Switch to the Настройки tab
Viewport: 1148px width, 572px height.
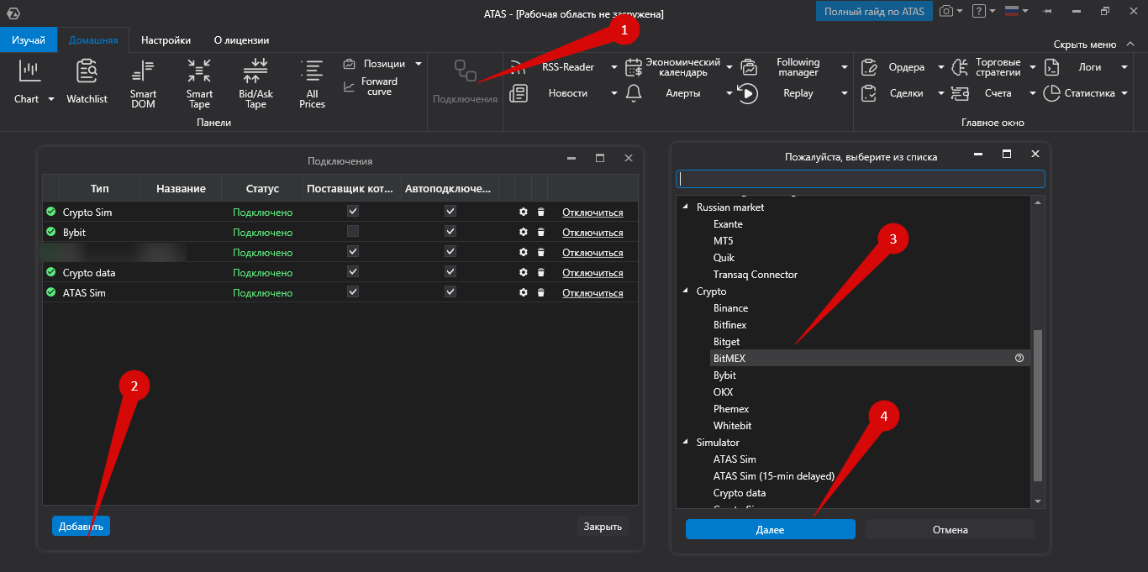[x=166, y=39]
